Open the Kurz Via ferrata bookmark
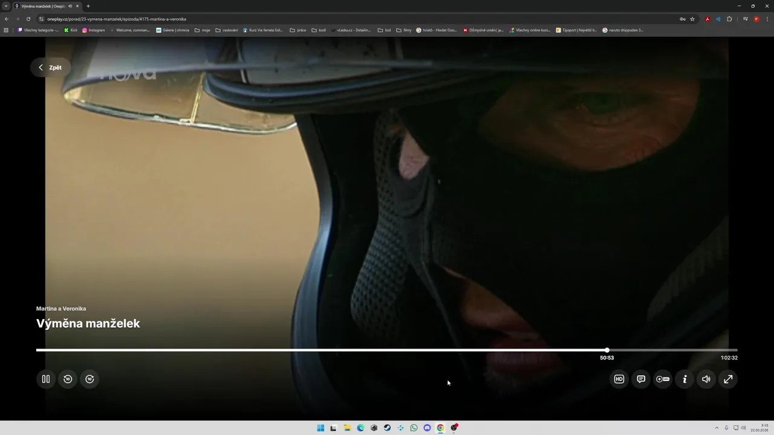This screenshot has height=435, width=774. (x=263, y=30)
